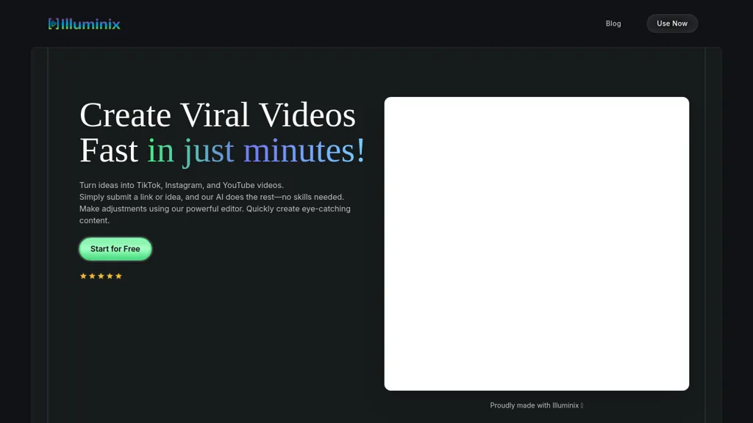Click the white video preview panel
The width and height of the screenshot is (753, 423).
click(x=536, y=244)
